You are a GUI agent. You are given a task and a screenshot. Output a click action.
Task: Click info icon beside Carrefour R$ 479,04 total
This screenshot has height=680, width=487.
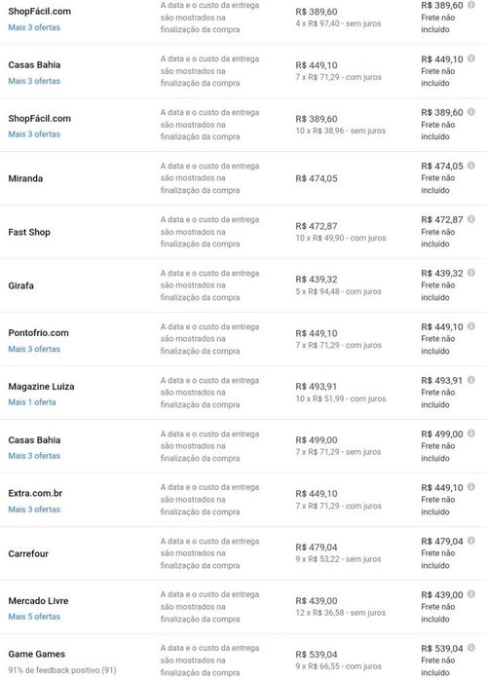click(471, 541)
